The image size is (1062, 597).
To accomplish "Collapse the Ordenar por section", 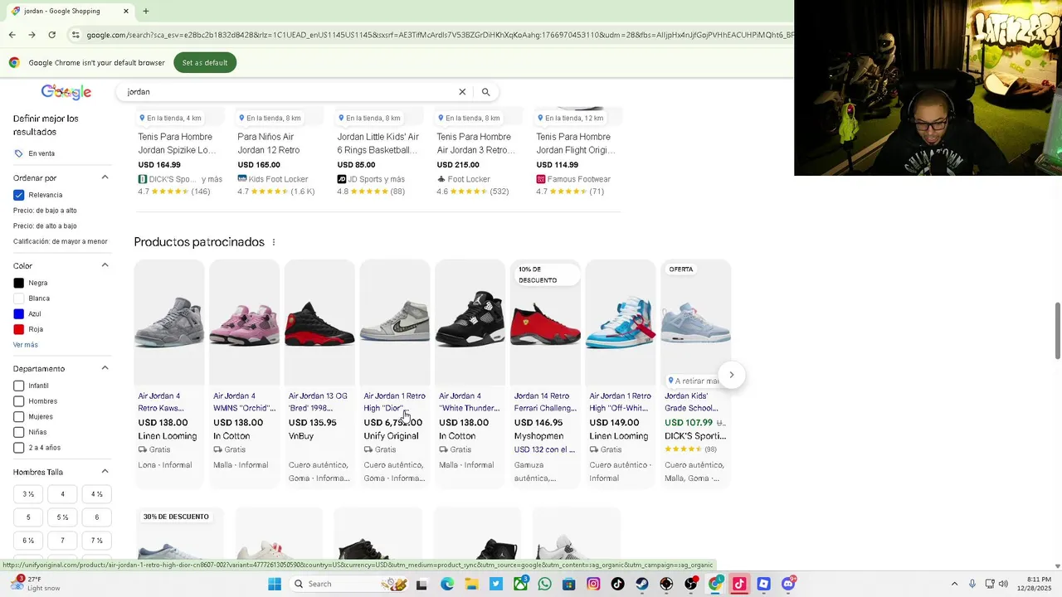I will [x=105, y=177].
